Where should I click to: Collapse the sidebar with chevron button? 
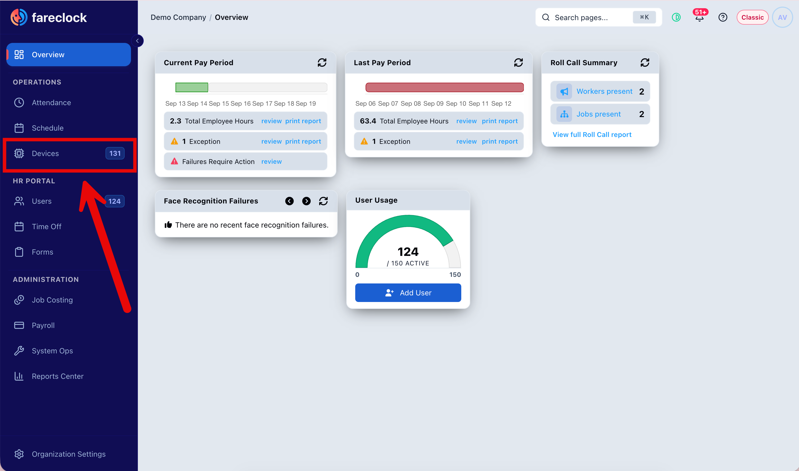pos(137,41)
